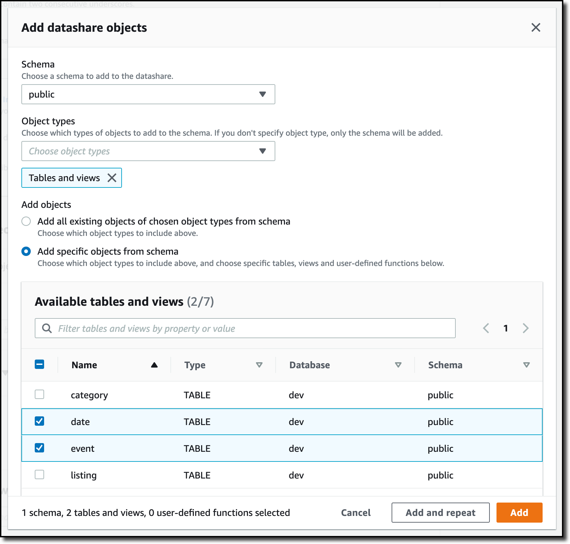Expand the Choose object types dropdown
Viewport: 570px width, 544px height.
(x=148, y=151)
